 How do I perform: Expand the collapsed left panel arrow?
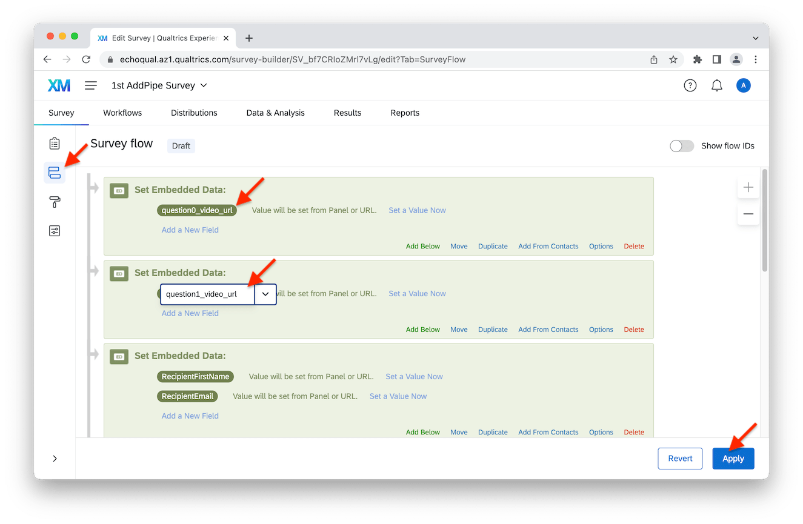[54, 459]
